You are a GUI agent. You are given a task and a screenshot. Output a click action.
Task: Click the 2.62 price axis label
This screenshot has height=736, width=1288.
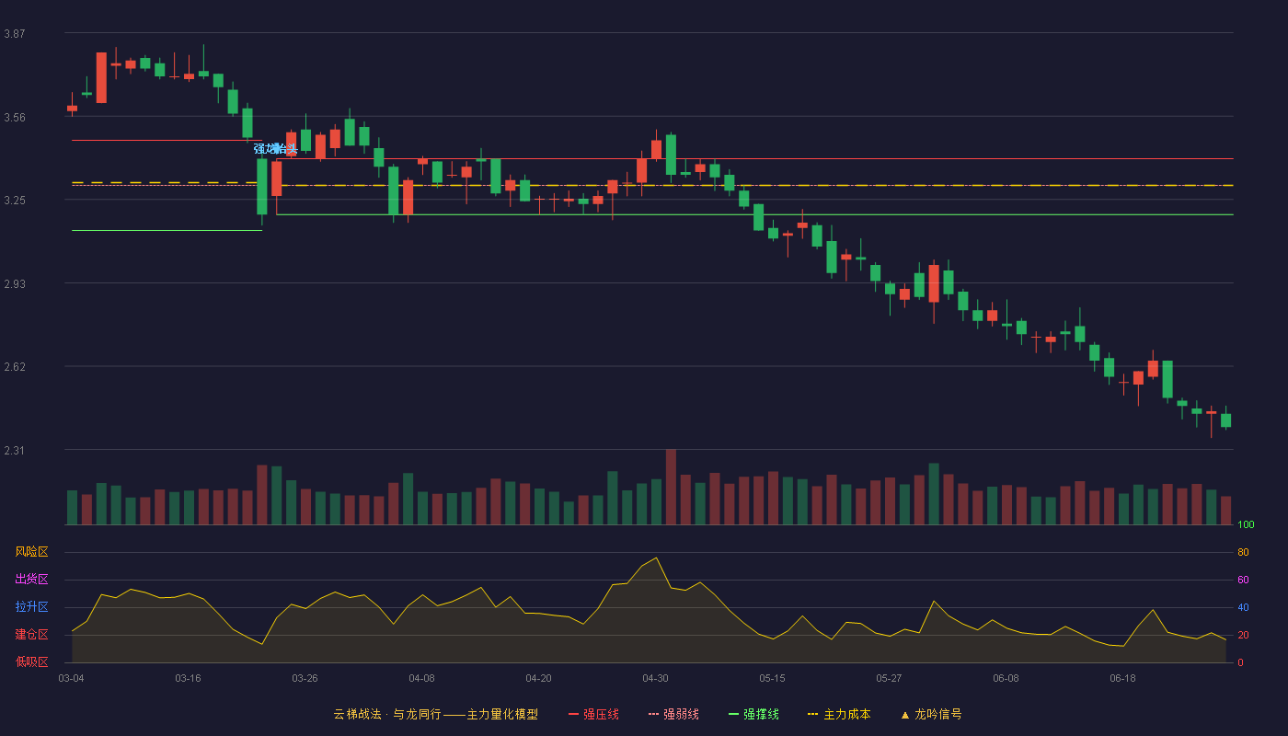pyautogui.click(x=15, y=367)
